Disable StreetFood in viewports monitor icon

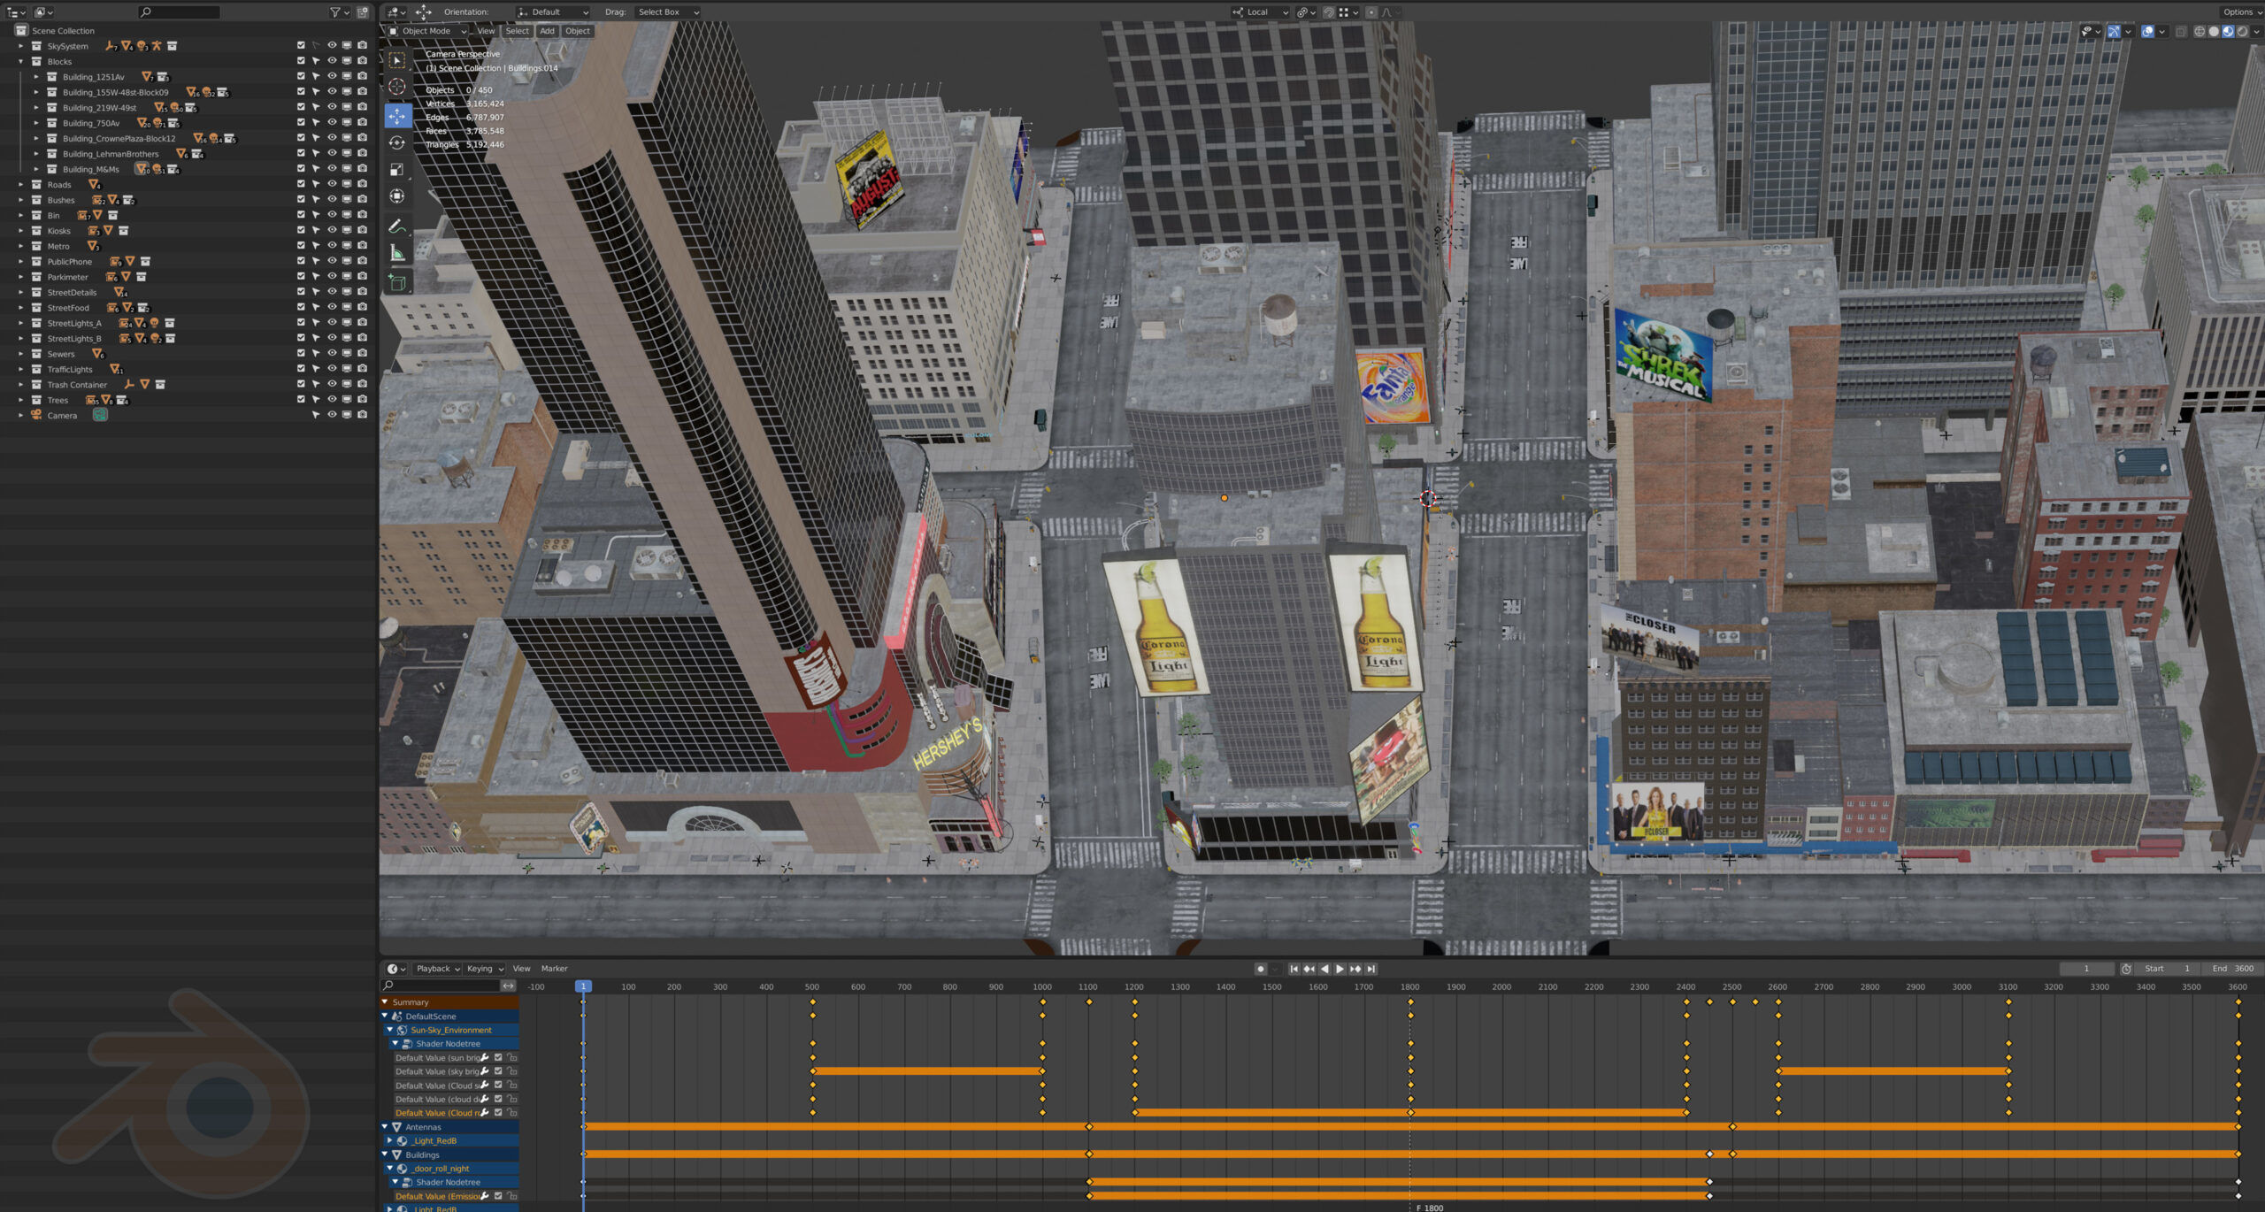(x=347, y=308)
